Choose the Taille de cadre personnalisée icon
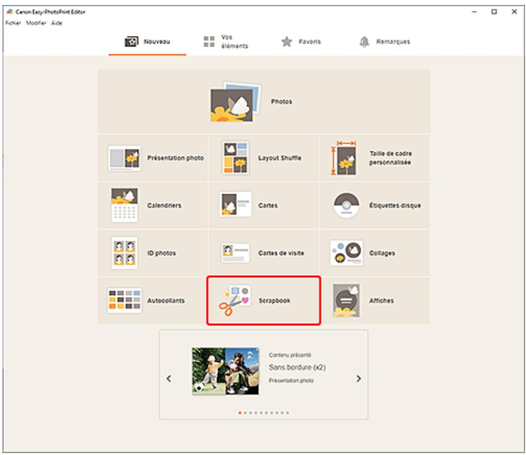 (x=344, y=158)
